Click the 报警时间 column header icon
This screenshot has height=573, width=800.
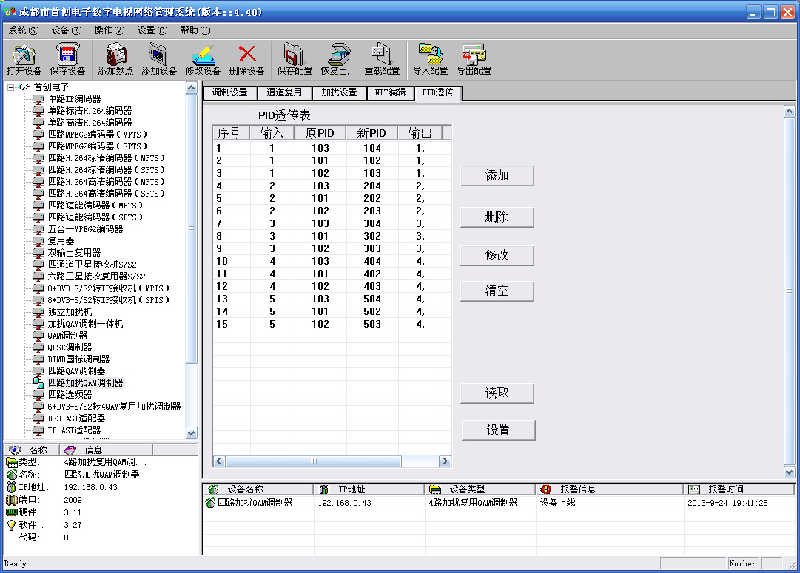(694, 489)
